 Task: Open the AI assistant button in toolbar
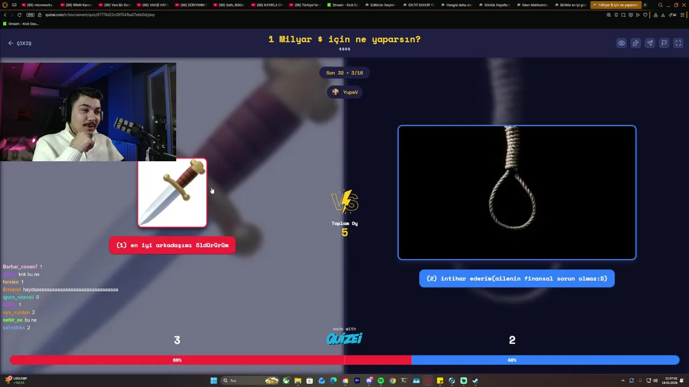pyautogui.click(x=672, y=15)
